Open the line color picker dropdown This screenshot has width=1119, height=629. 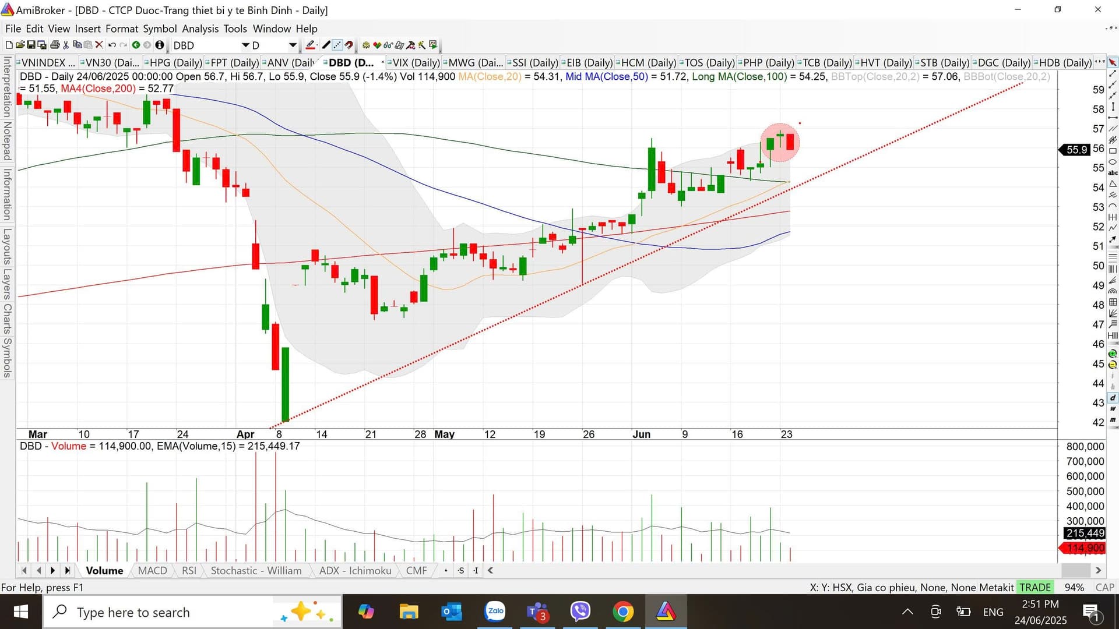317,45
